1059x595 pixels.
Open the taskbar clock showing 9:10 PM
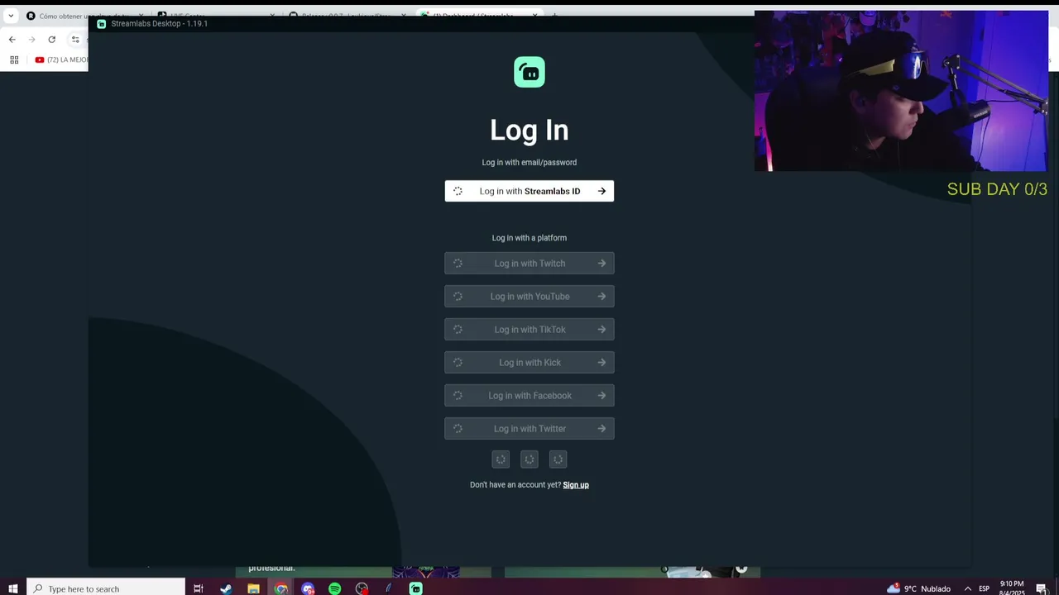pyautogui.click(x=1012, y=588)
